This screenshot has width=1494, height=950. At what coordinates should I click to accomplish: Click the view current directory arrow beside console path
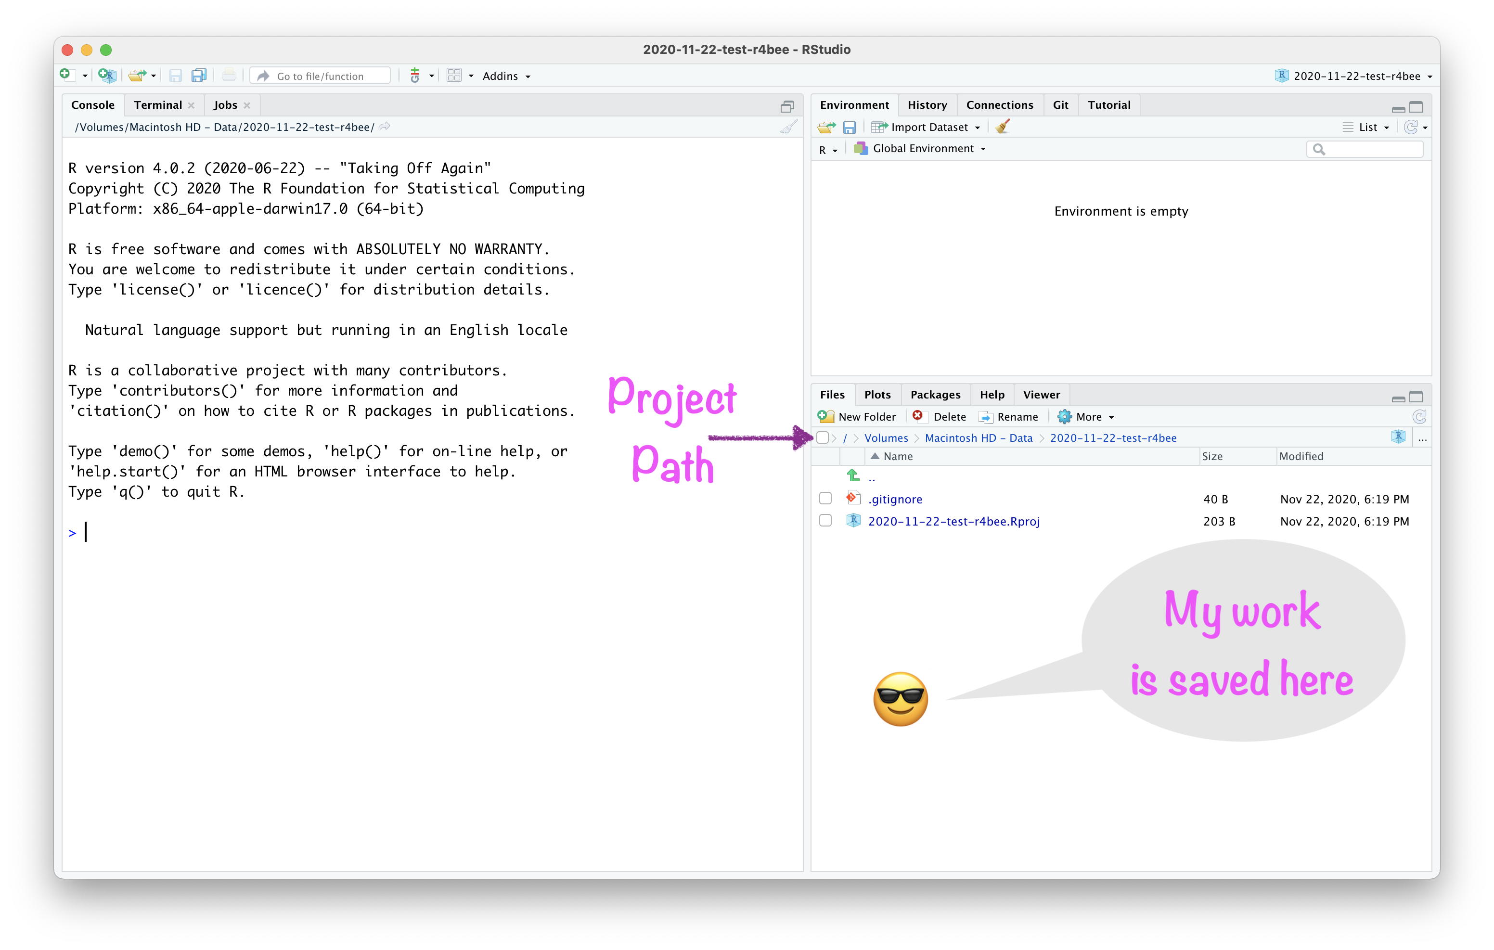(x=385, y=127)
